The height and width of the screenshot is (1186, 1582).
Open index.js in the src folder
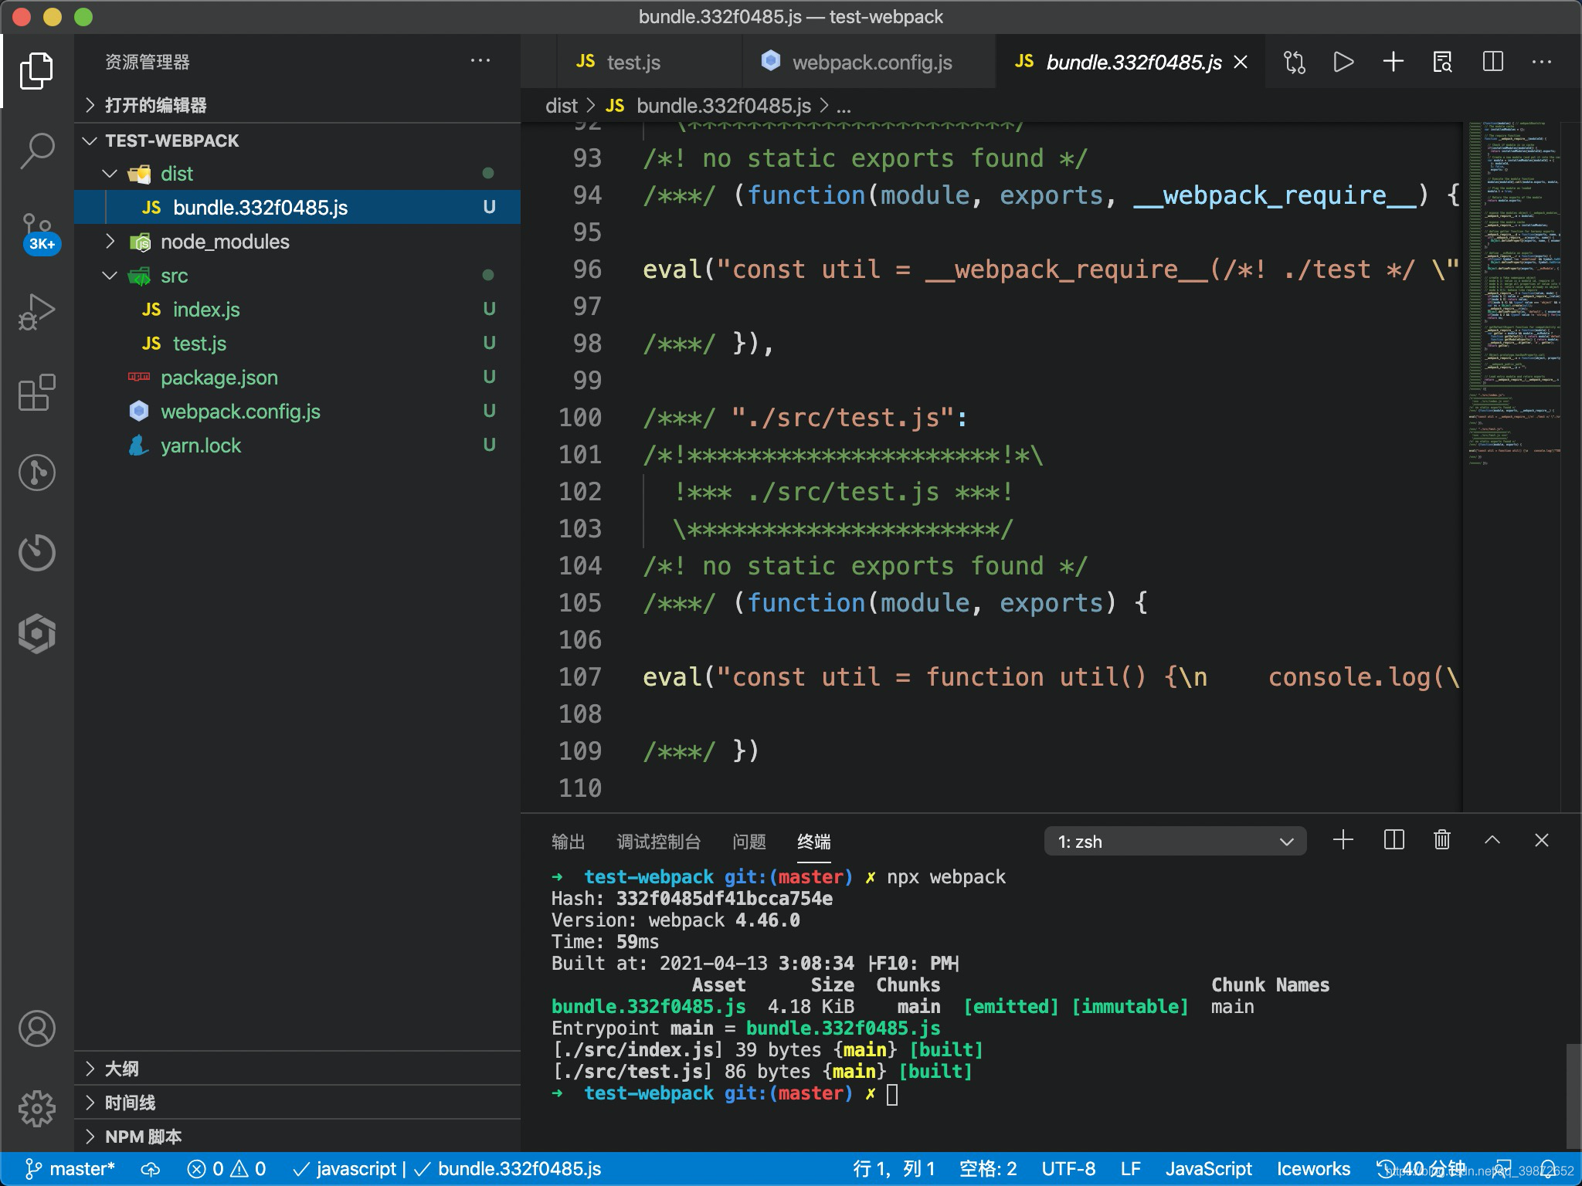click(x=297, y=310)
